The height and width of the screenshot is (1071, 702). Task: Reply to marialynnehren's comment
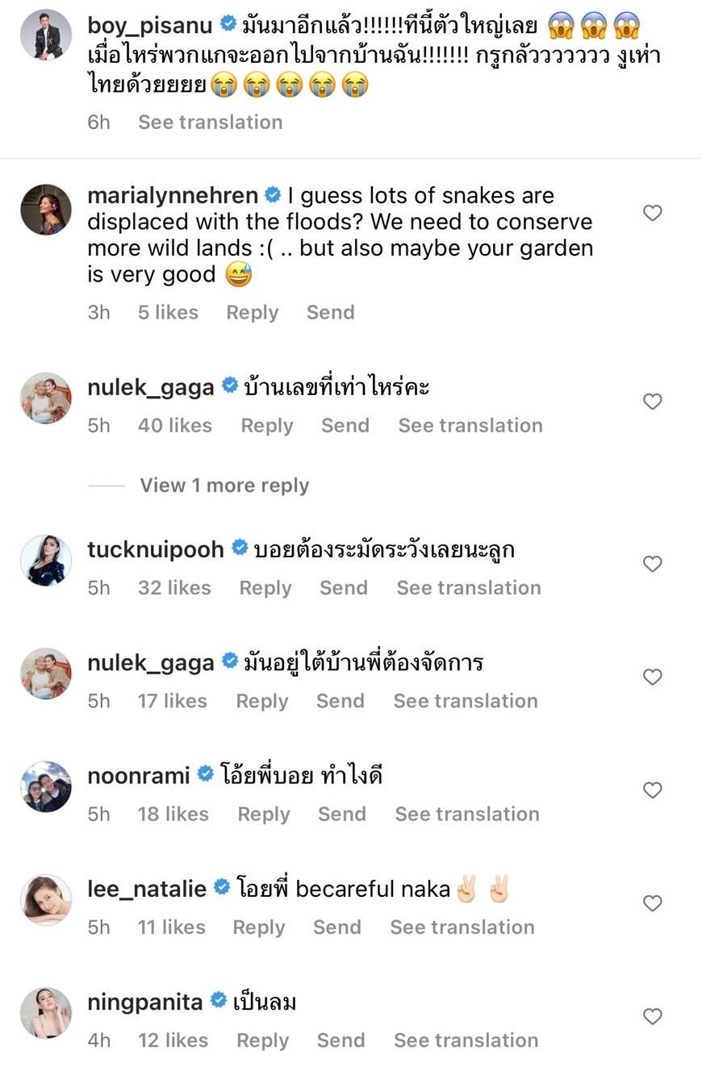tap(252, 312)
